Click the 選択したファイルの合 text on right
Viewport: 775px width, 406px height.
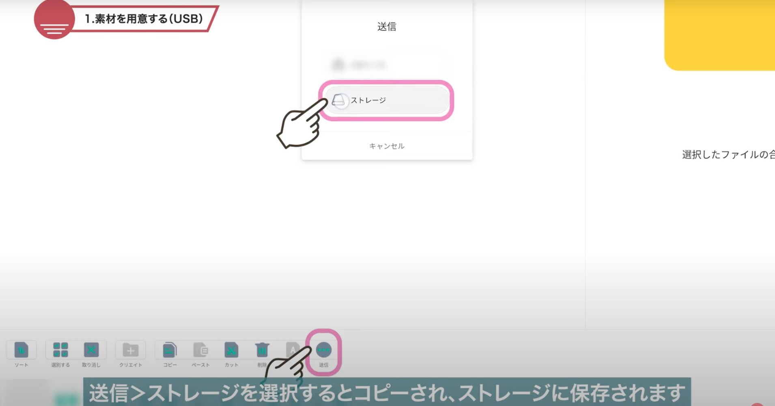728,155
